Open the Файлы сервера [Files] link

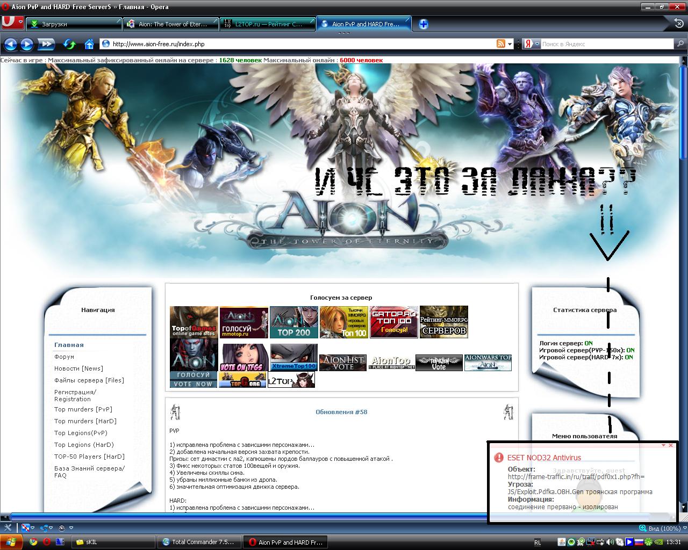pos(89,380)
